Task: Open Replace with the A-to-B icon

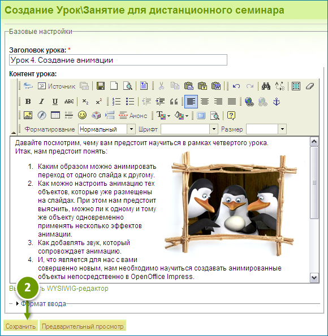Action: coord(280,86)
